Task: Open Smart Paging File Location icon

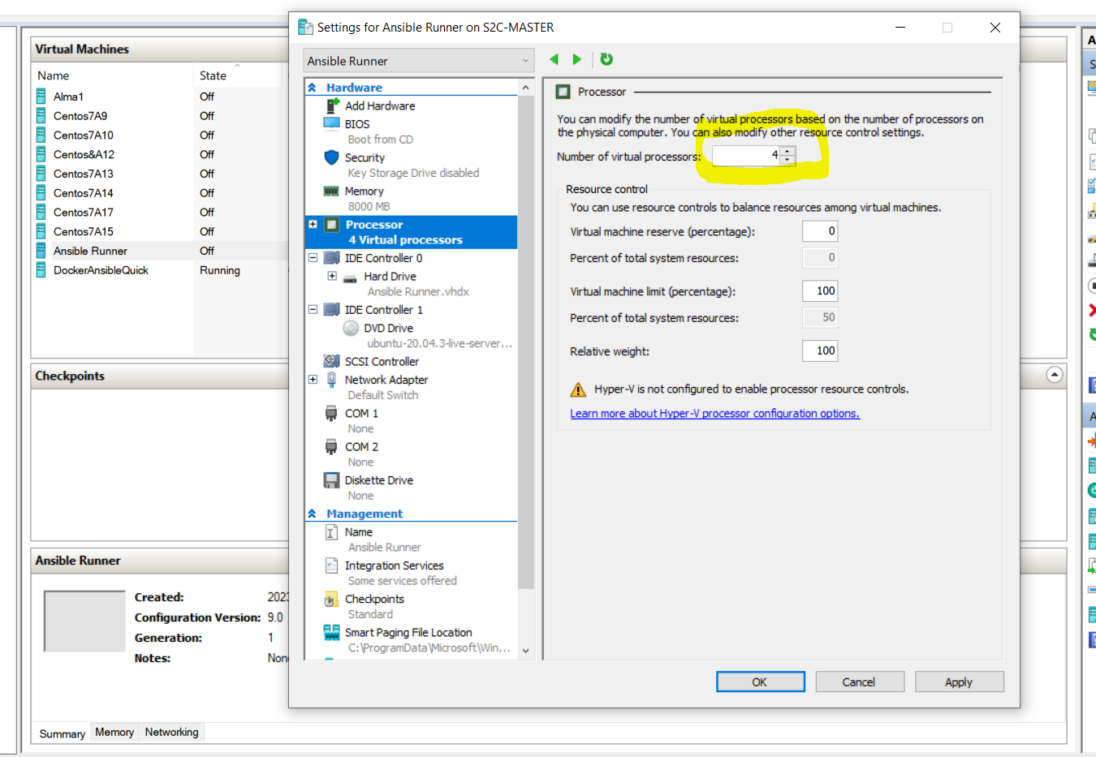Action: (331, 632)
